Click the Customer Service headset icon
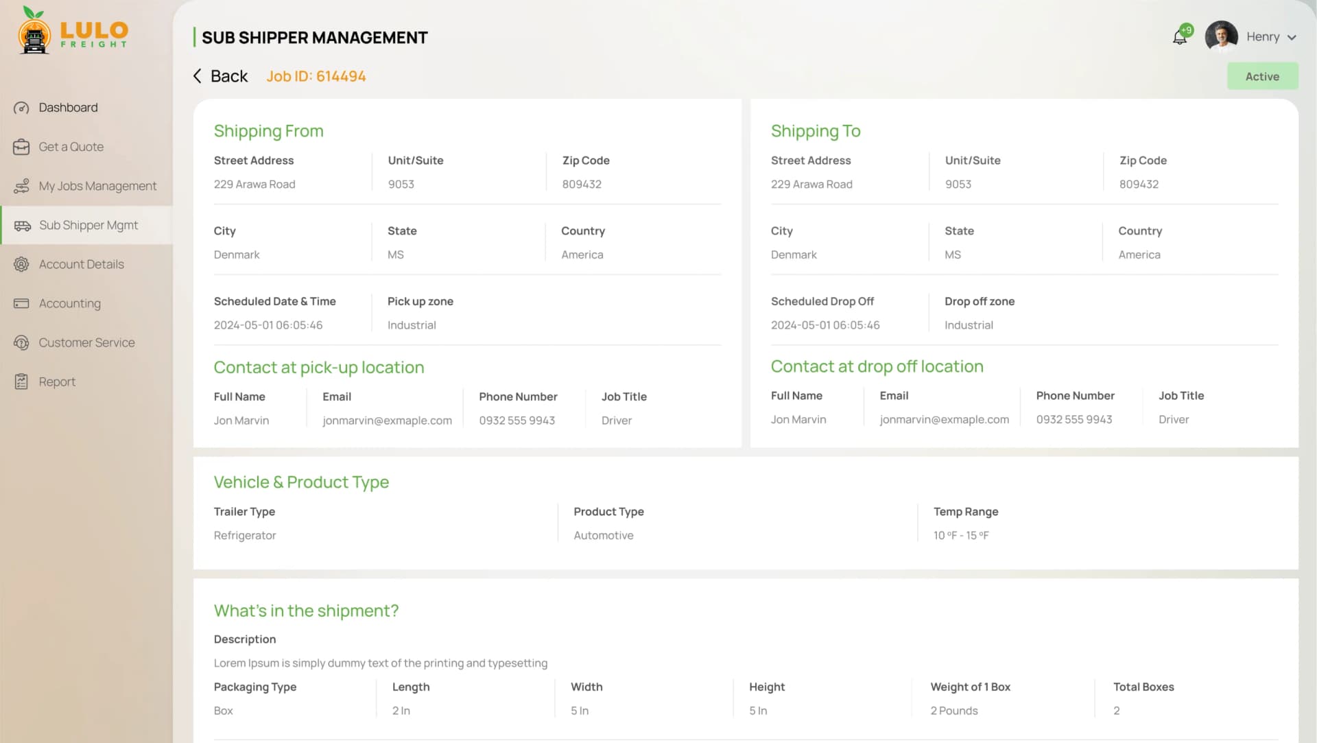 [x=21, y=342]
